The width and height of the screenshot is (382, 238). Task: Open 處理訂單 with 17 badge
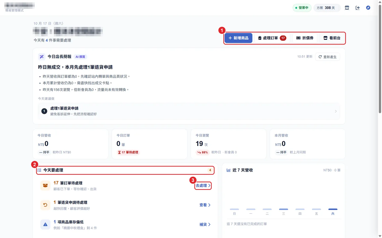272,38
